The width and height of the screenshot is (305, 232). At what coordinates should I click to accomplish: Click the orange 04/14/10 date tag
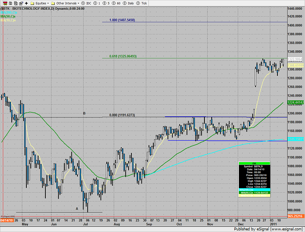(x=7, y=220)
